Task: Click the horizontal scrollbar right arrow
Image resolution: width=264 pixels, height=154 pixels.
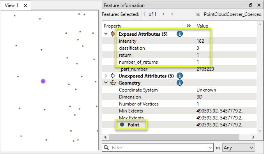Action: click(x=253, y=137)
